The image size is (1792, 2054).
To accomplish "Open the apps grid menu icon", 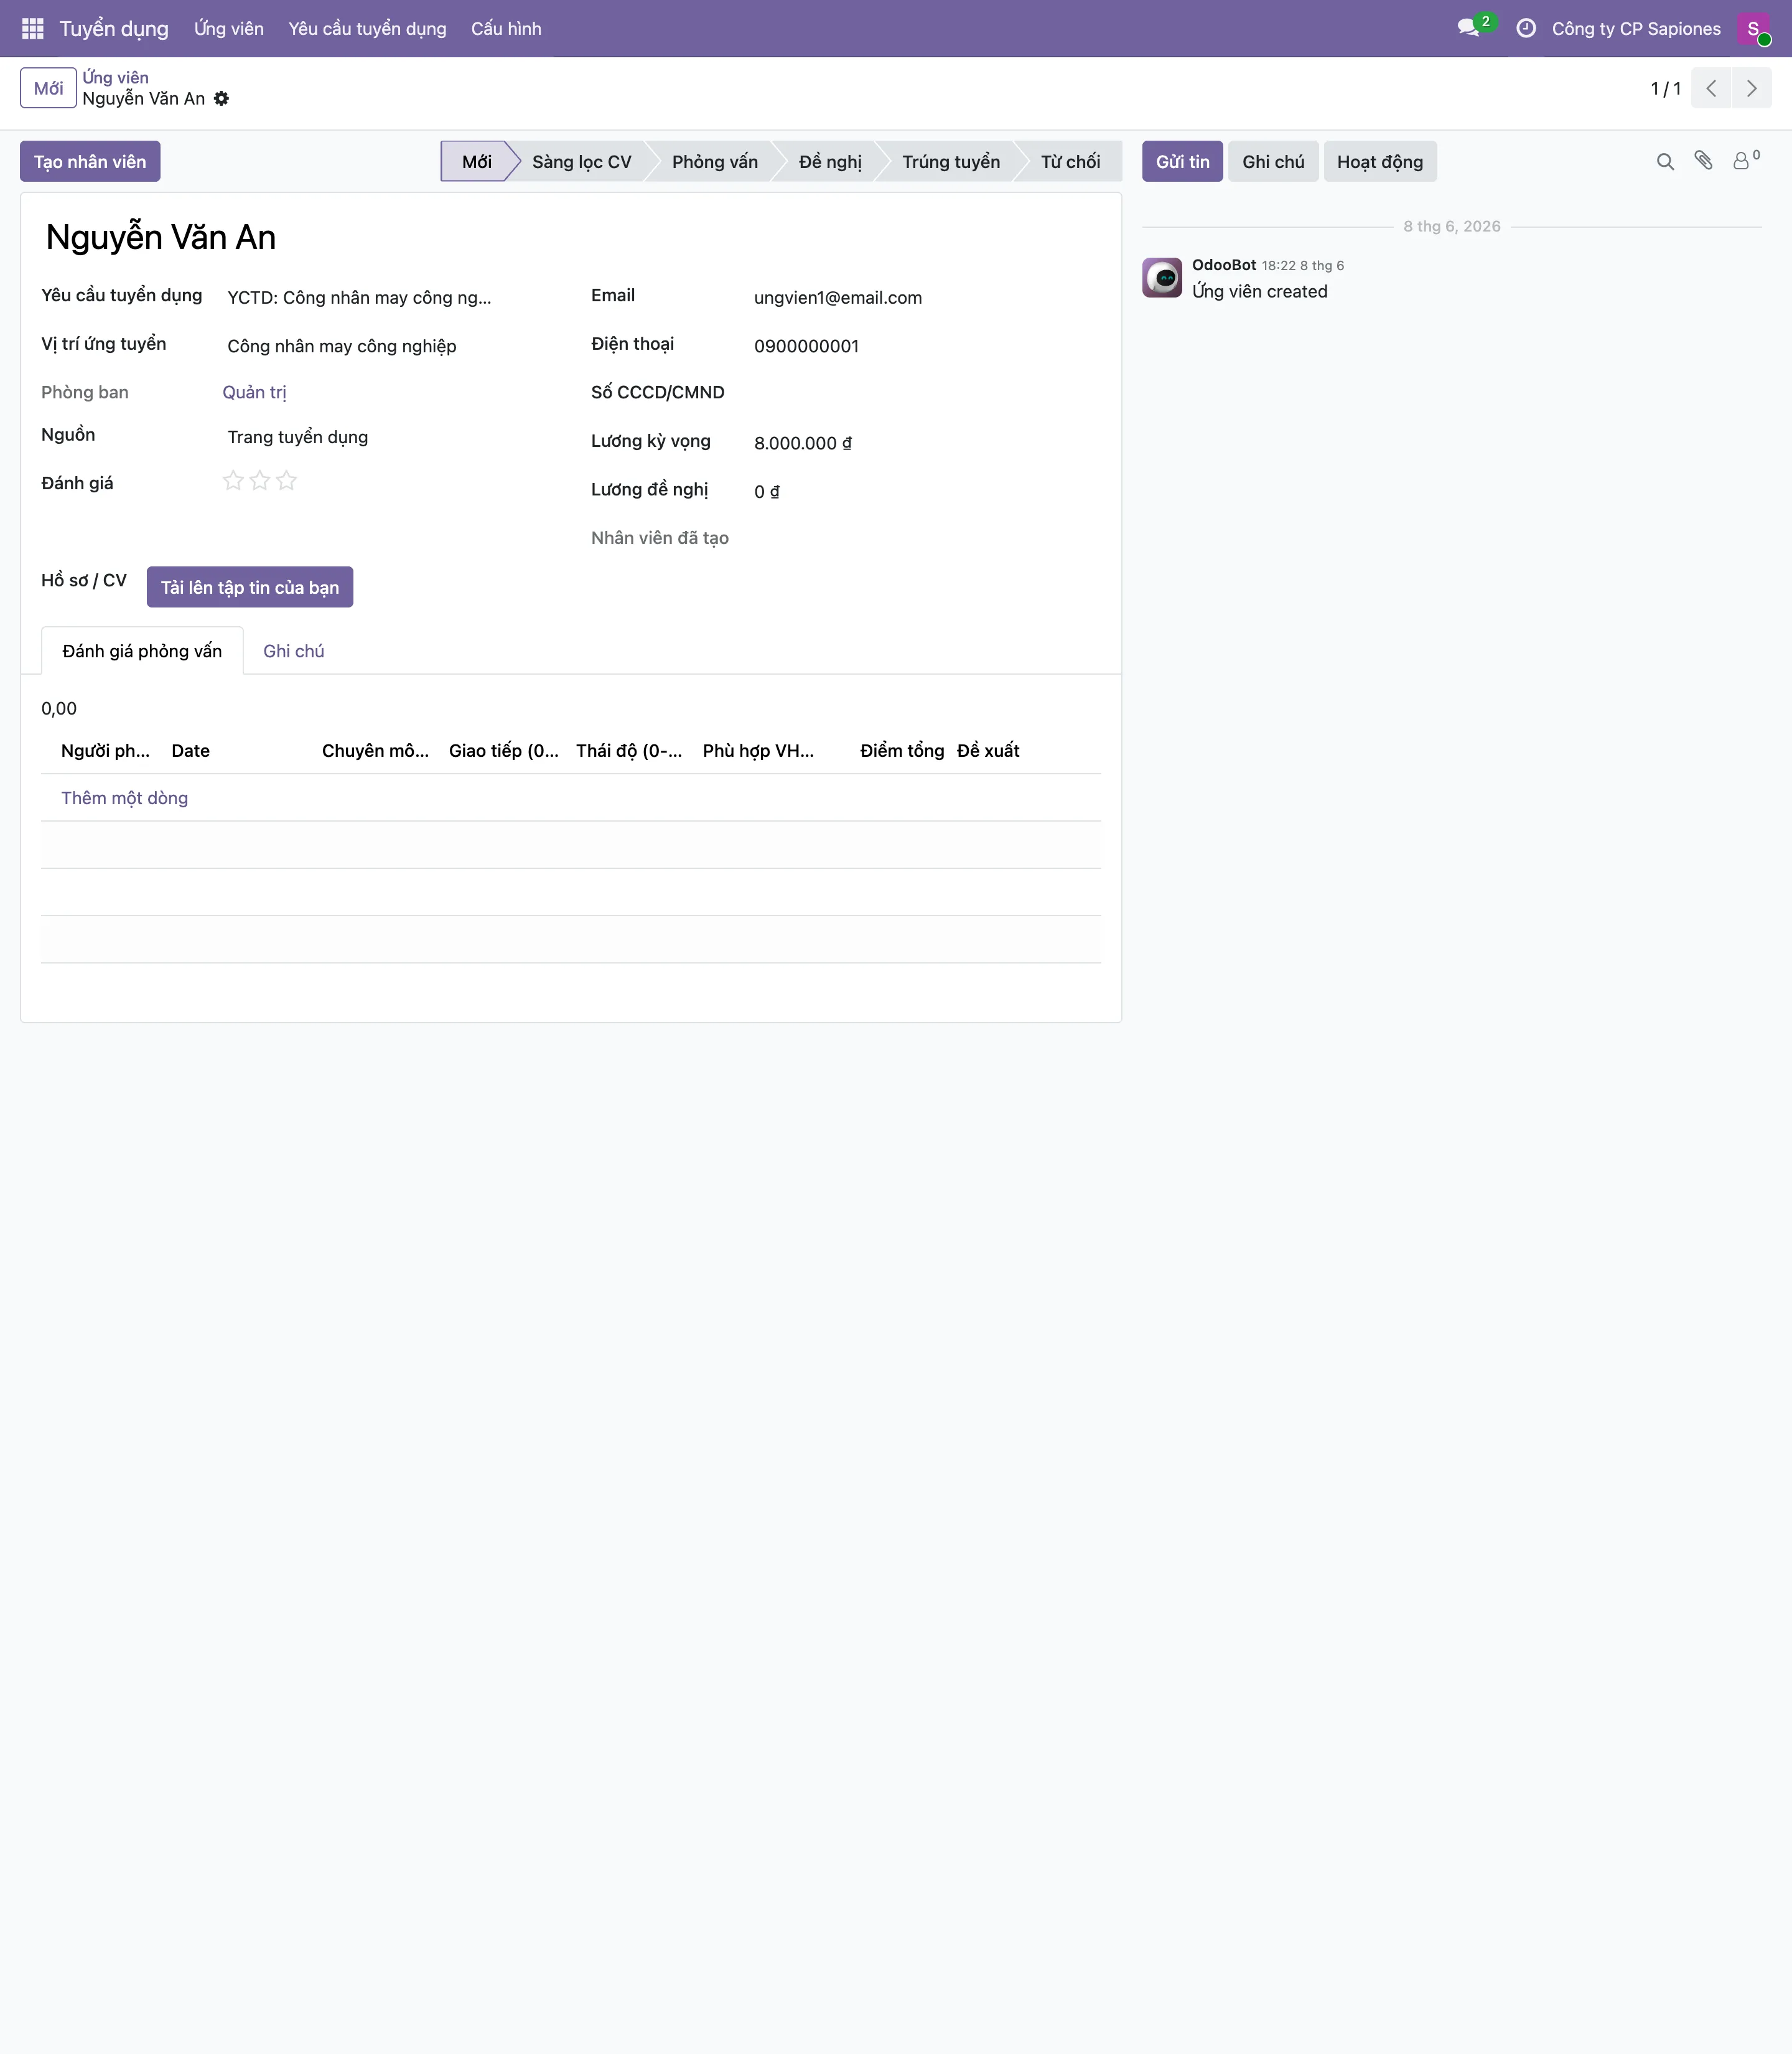I will click(32, 29).
